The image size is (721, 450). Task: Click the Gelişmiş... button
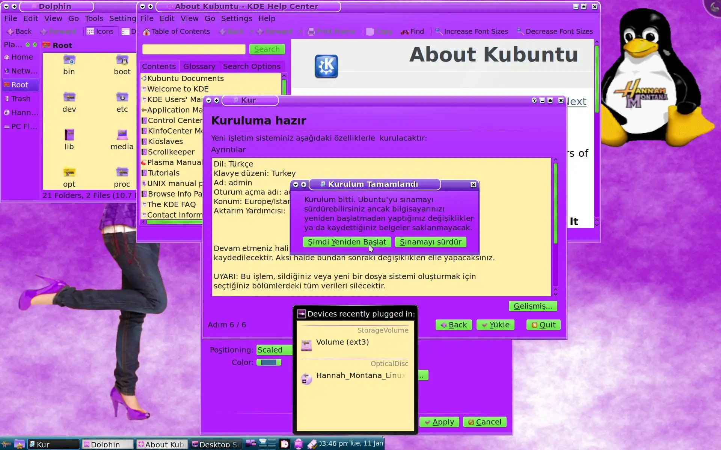(532, 306)
